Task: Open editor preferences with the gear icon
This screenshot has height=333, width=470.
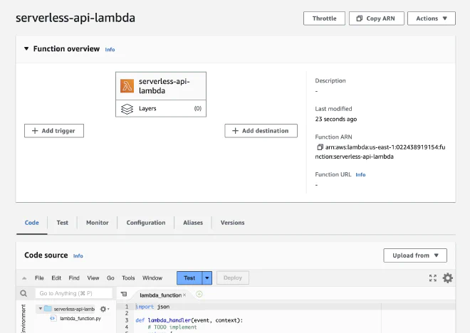Action: click(447, 278)
